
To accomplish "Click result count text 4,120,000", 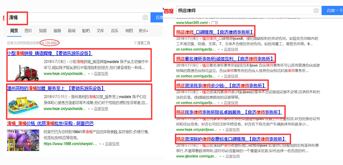I will point(50,43).
